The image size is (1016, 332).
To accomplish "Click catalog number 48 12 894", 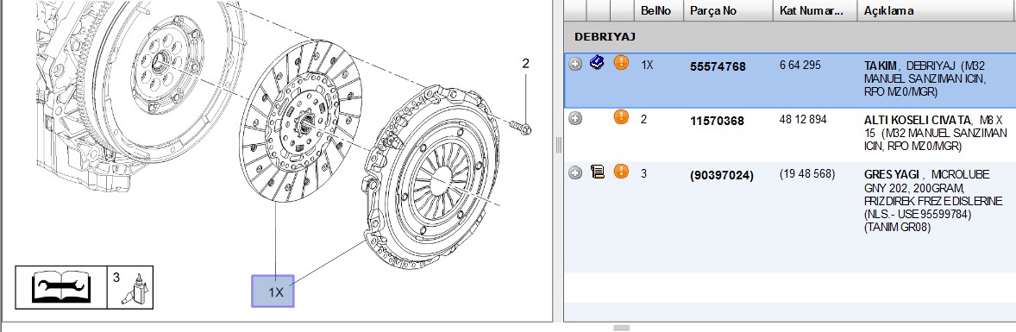I will (803, 119).
